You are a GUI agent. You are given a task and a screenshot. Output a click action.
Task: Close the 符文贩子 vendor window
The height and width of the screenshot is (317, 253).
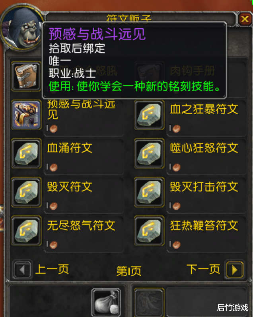(x=245, y=19)
